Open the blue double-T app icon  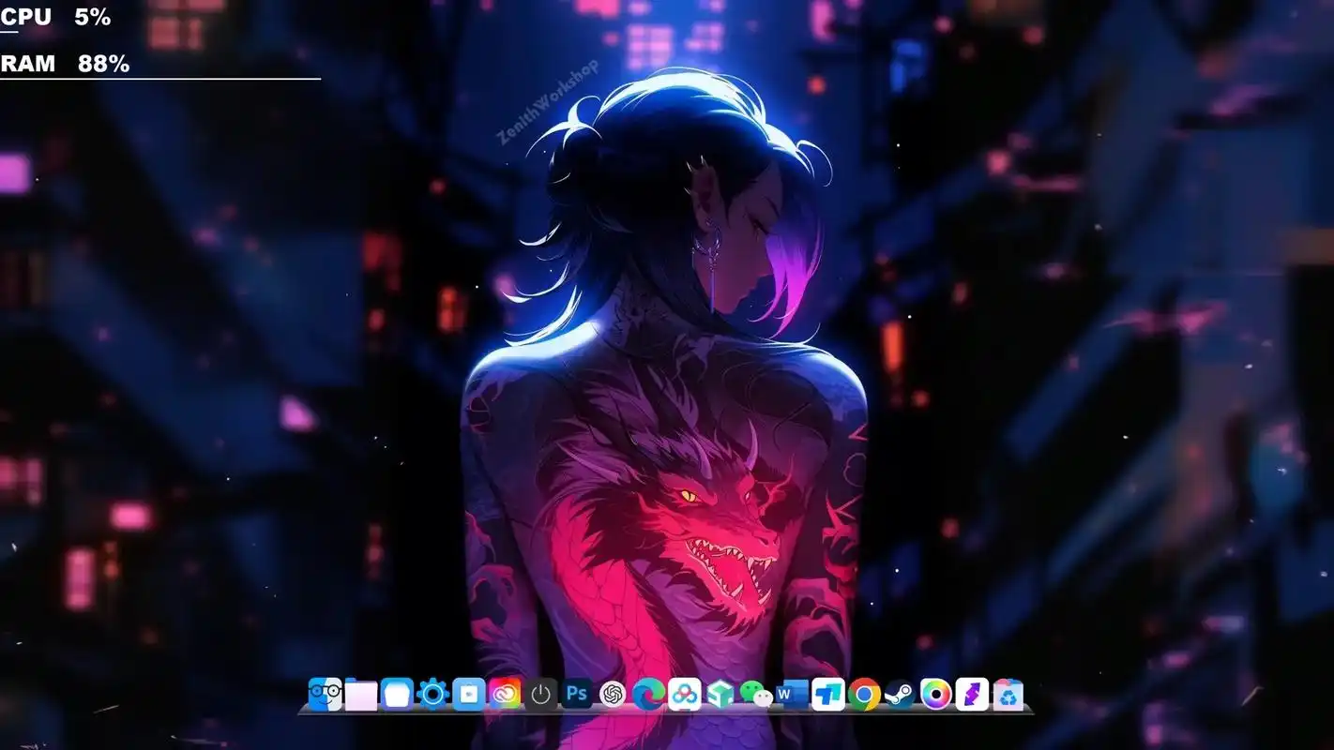827,695
